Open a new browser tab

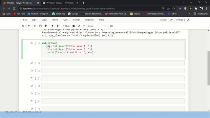[x=83, y=3]
